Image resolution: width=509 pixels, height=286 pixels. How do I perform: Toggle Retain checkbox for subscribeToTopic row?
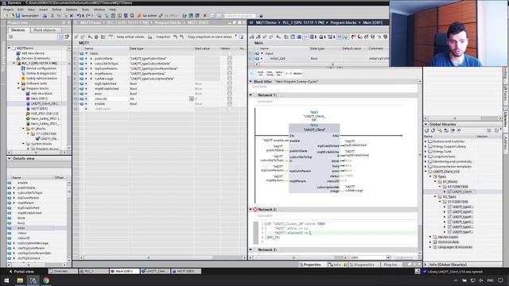[x=230, y=64]
